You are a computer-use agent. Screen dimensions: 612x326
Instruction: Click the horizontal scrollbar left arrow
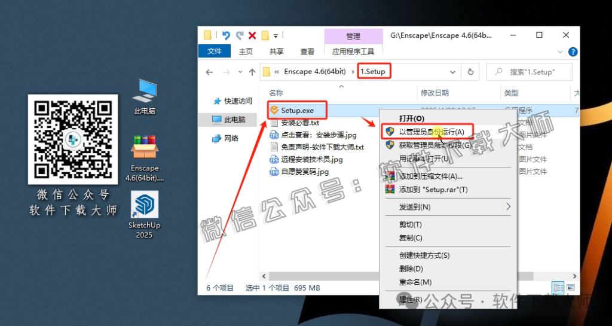coord(264,276)
